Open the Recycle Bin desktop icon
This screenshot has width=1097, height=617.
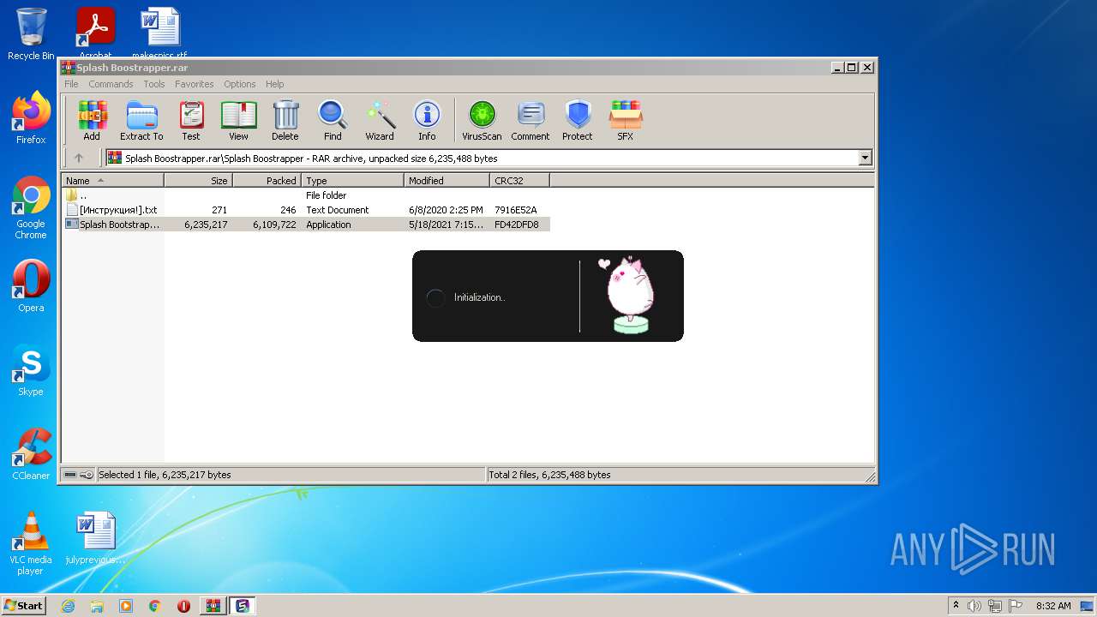click(31, 33)
